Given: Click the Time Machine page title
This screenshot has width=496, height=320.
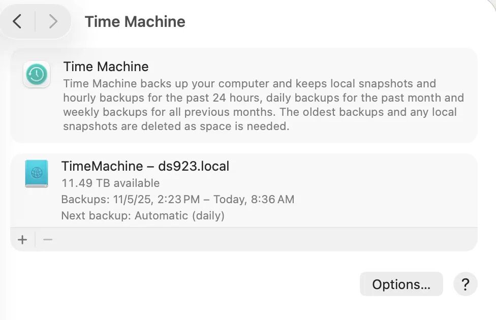Looking at the screenshot, I should pos(135,21).
